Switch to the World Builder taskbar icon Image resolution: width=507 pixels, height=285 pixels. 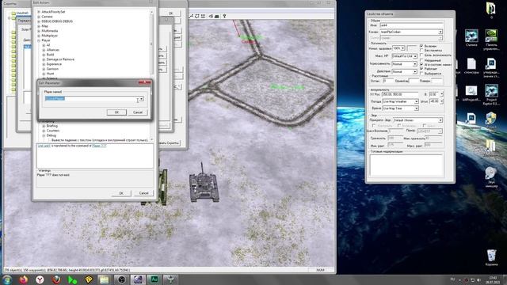(138, 279)
